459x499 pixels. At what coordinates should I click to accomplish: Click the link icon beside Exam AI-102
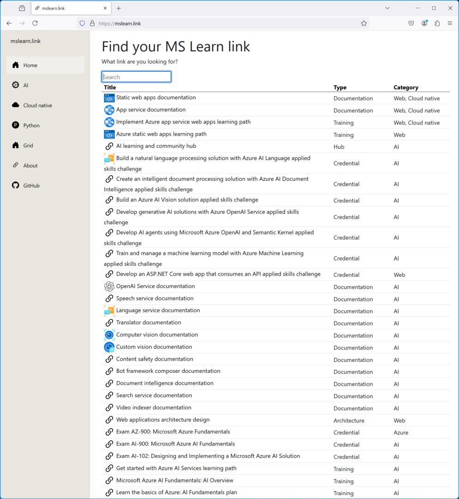[x=109, y=456]
